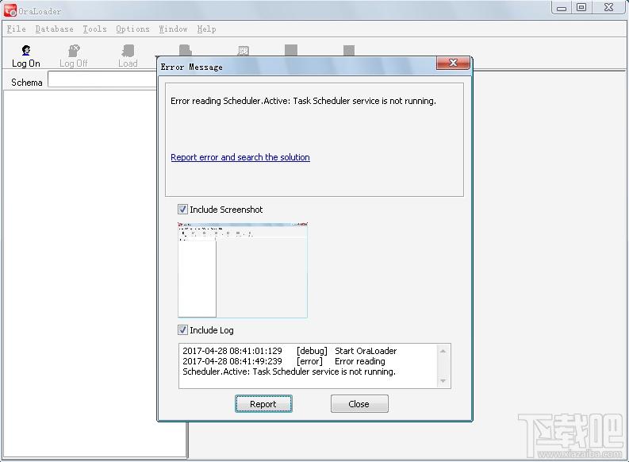Open the Help menu
Screen dimensions: 629x462
(x=206, y=29)
